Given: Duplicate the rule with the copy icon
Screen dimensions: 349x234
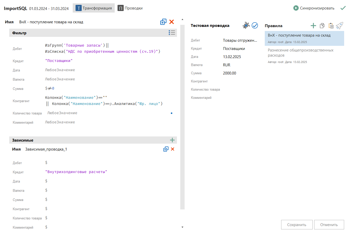Looking at the screenshot, I should click(x=163, y=22).
